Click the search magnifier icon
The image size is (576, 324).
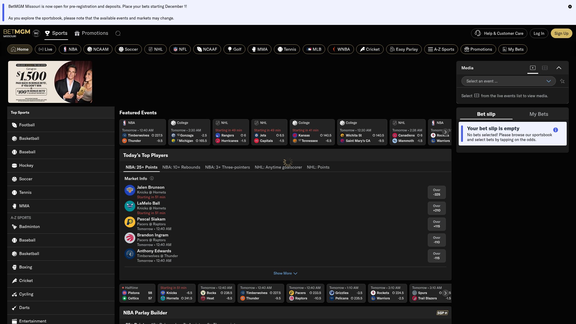(x=118, y=33)
